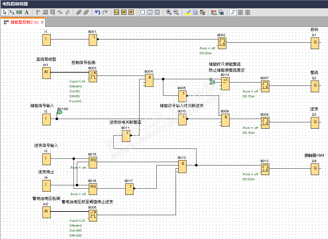The width and height of the screenshot is (328, 239).
Task: Open the GF basic functions list
Action: point(124,12)
